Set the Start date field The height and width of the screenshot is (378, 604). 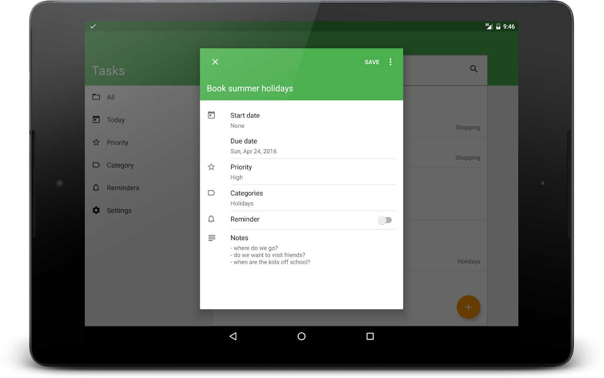coord(313,120)
